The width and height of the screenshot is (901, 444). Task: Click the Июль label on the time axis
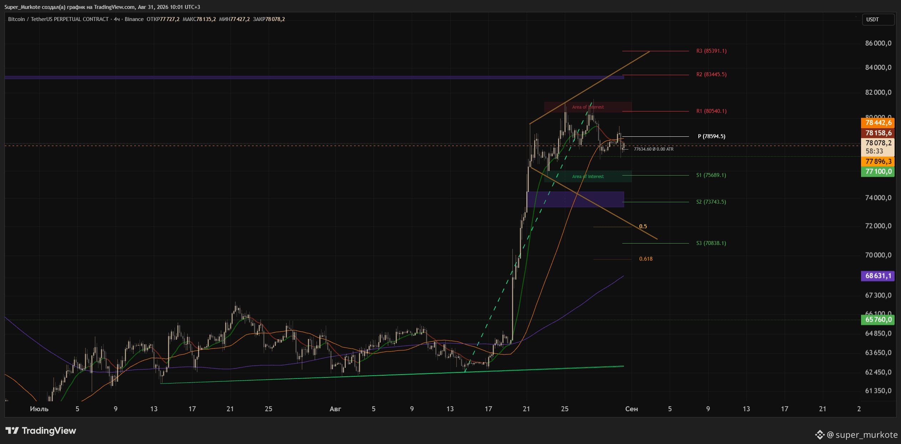(39, 409)
